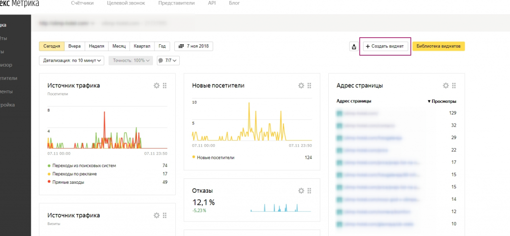Click gear icon on Новые посетители widget
Viewport: 510px width, 236px height.
301,85
